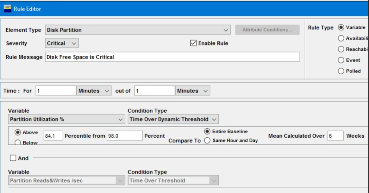The image size is (369, 193).
Task: Click the Attribute Conditions button
Action: click(x=267, y=29)
